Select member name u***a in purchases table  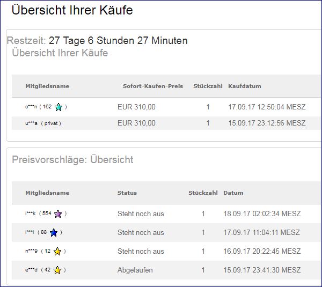30,123
